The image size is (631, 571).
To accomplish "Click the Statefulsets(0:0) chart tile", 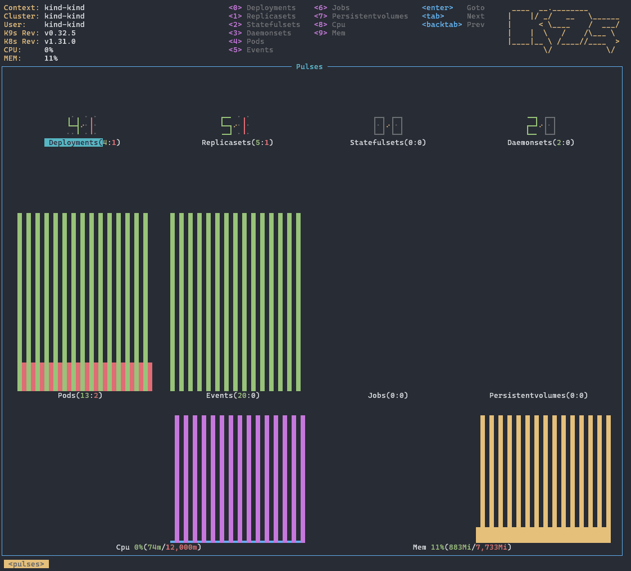I will [388, 129].
